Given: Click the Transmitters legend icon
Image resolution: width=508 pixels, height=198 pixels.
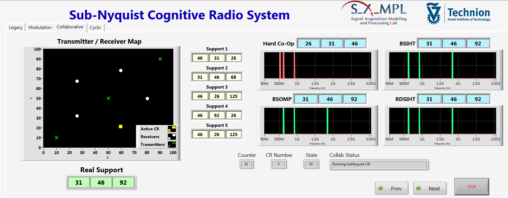Looking at the screenshot, I should (172, 144).
